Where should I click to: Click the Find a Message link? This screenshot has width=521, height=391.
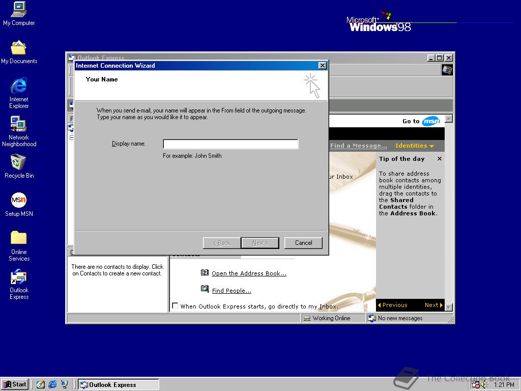coord(359,146)
